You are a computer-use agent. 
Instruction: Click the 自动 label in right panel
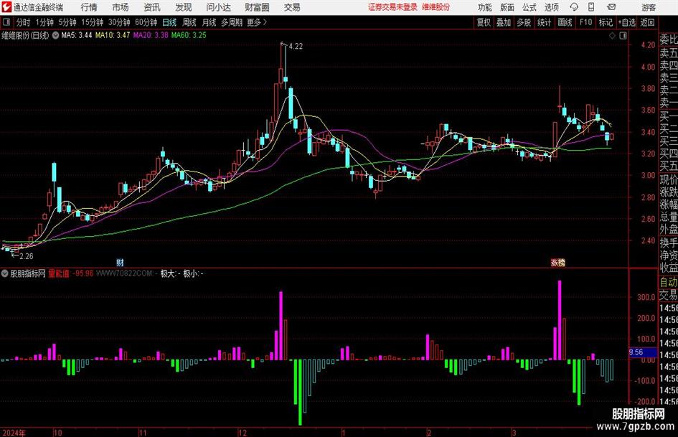669,282
